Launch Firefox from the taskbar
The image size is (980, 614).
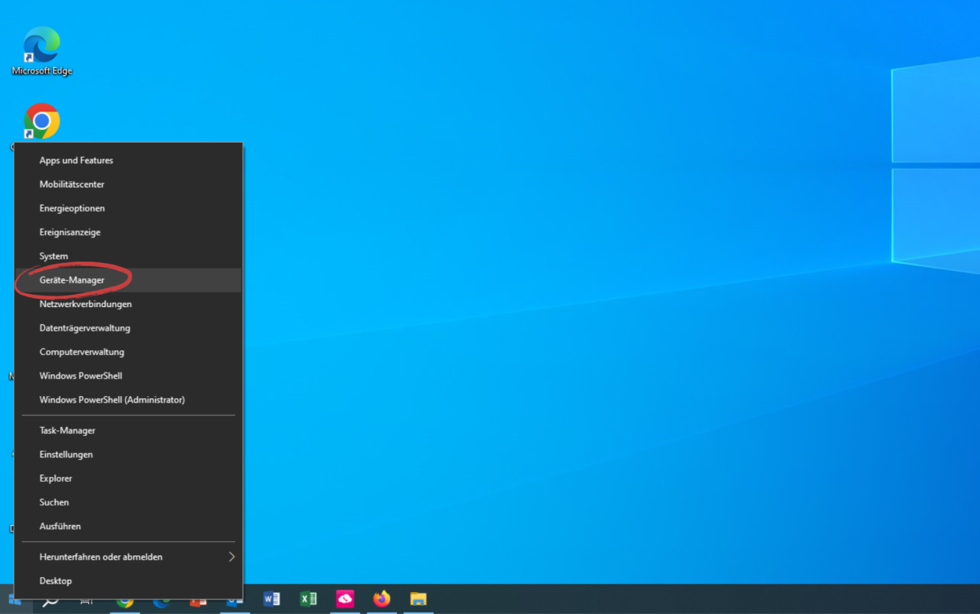pyautogui.click(x=381, y=600)
